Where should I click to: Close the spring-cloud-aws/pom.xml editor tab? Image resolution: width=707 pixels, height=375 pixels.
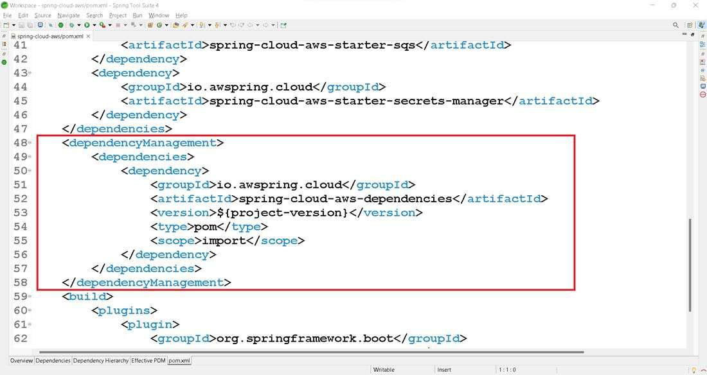point(89,36)
